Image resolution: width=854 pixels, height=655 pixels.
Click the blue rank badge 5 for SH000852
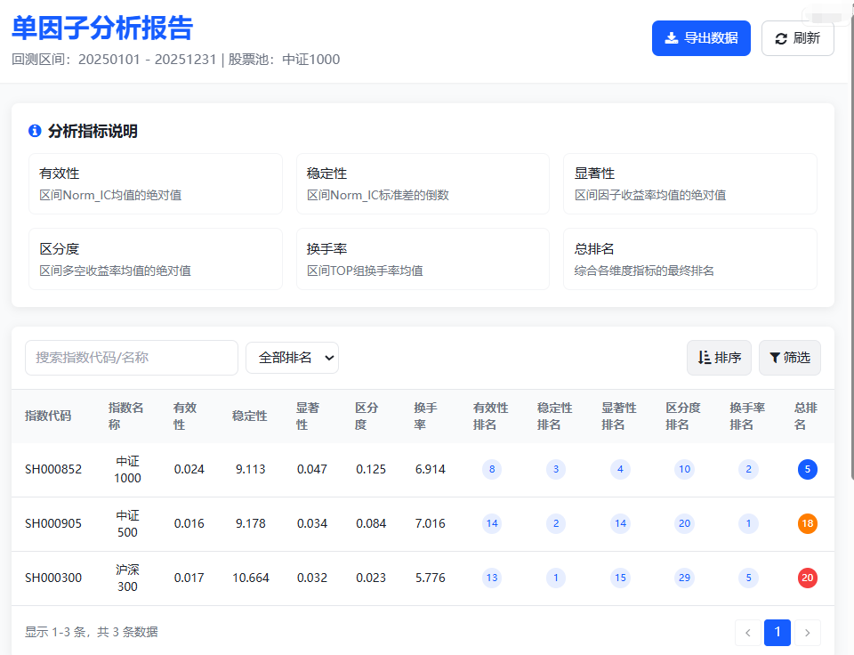coord(807,469)
